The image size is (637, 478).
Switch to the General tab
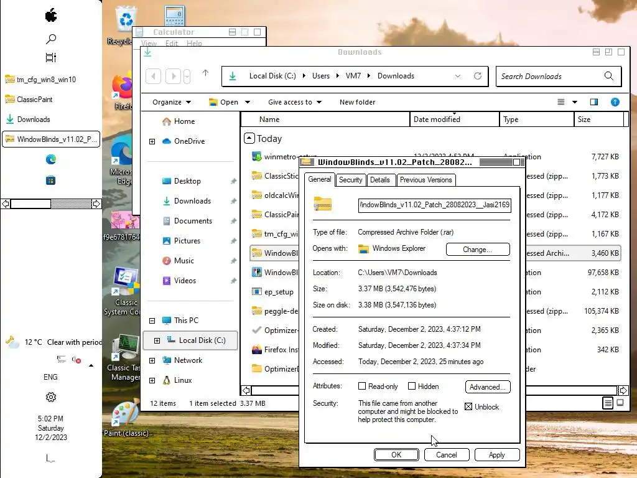[319, 179]
